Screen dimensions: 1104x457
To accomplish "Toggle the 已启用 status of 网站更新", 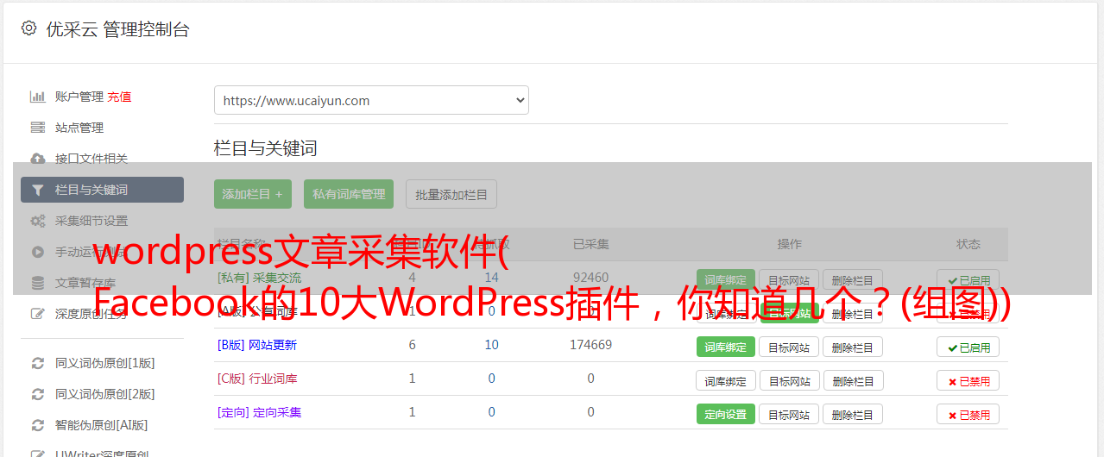I will [968, 347].
